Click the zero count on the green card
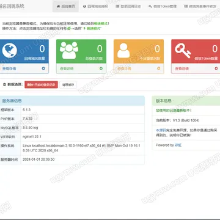 click(x=100, y=49)
